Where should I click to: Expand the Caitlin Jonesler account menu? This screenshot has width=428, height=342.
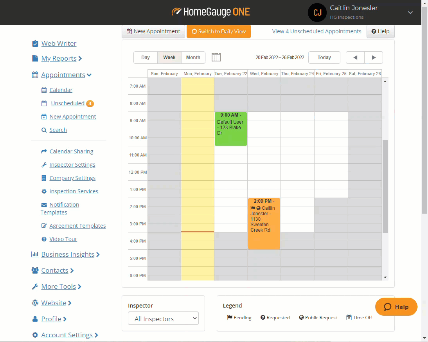click(x=410, y=13)
